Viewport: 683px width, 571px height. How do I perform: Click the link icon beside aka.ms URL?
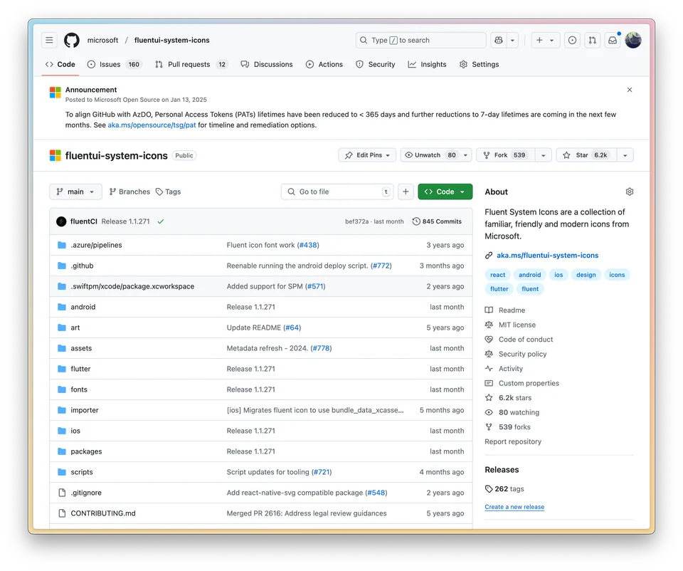coord(489,256)
